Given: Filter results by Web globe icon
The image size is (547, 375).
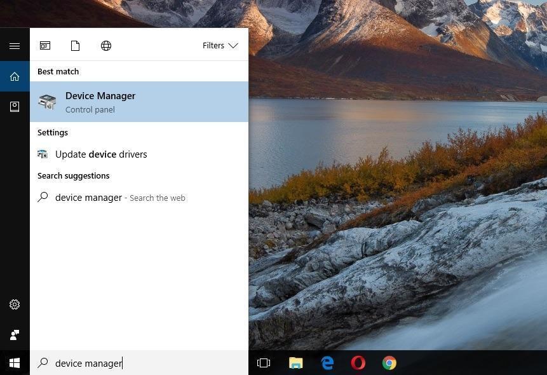Looking at the screenshot, I should pyautogui.click(x=106, y=46).
